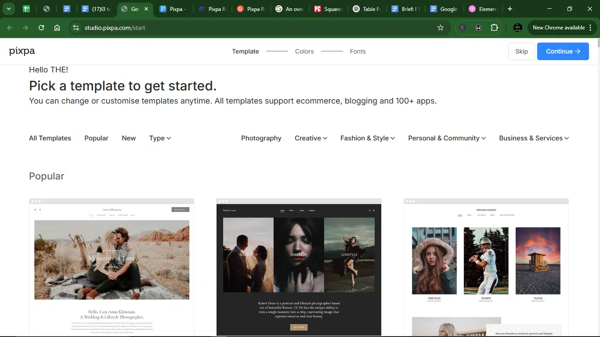Open the Chrome profile avatar
600x337 pixels.
click(x=518, y=28)
